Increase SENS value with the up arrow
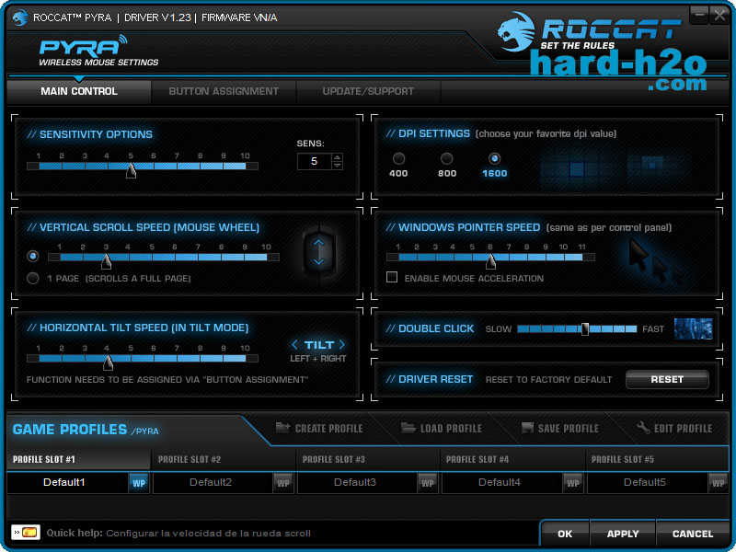 click(x=337, y=157)
